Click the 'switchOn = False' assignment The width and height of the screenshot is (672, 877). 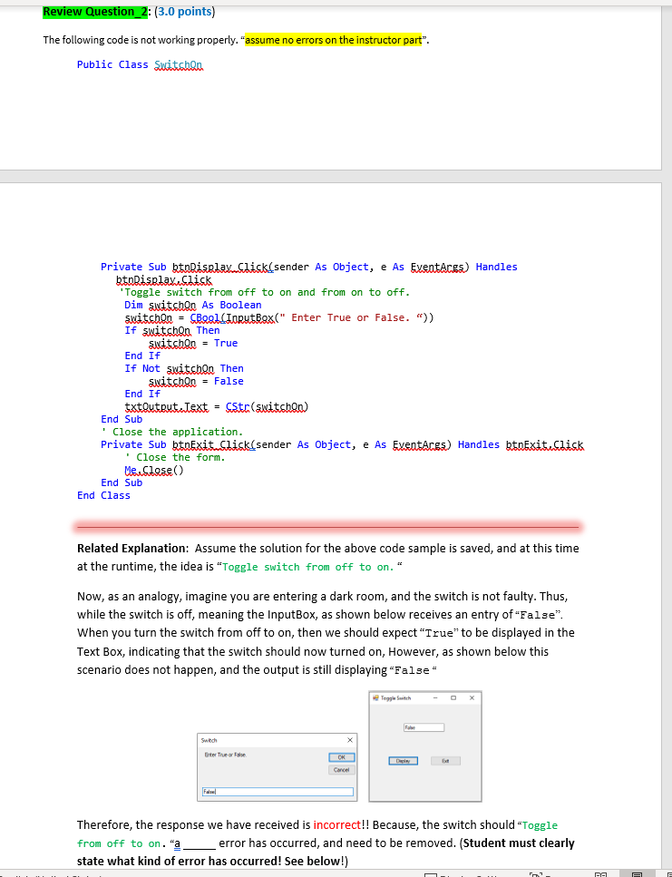pos(196,382)
